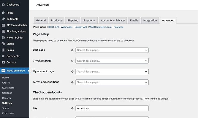Click the Pay endpoint input field
Viewport: 198px width, 118px height.
click(x=112, y=108)
